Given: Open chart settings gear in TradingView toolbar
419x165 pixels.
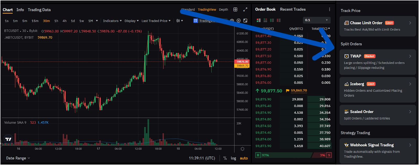Looking at the screenshot, I should [x=239, y=21].
